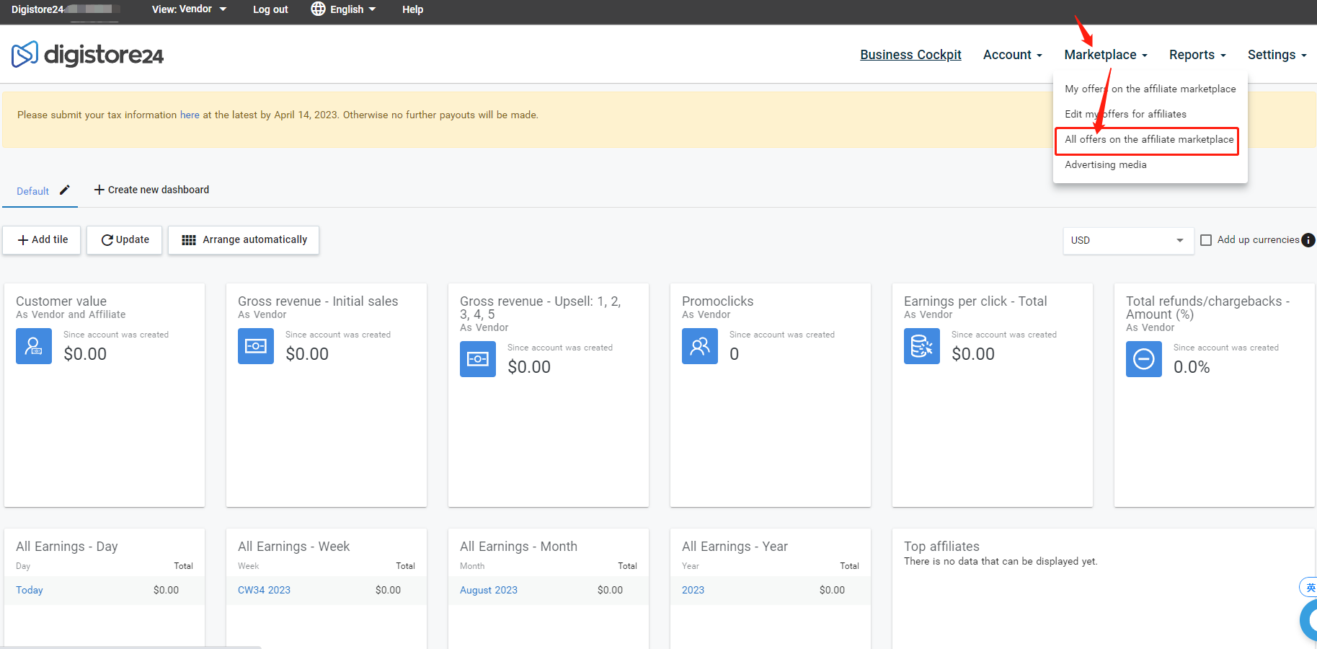Open Business Cockpit link

tap(910, 55)
